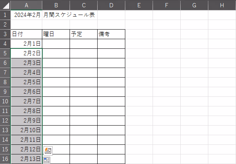The width and height of the screenshot is (236, 164).
Task: Select column H header
Action: 222,5
